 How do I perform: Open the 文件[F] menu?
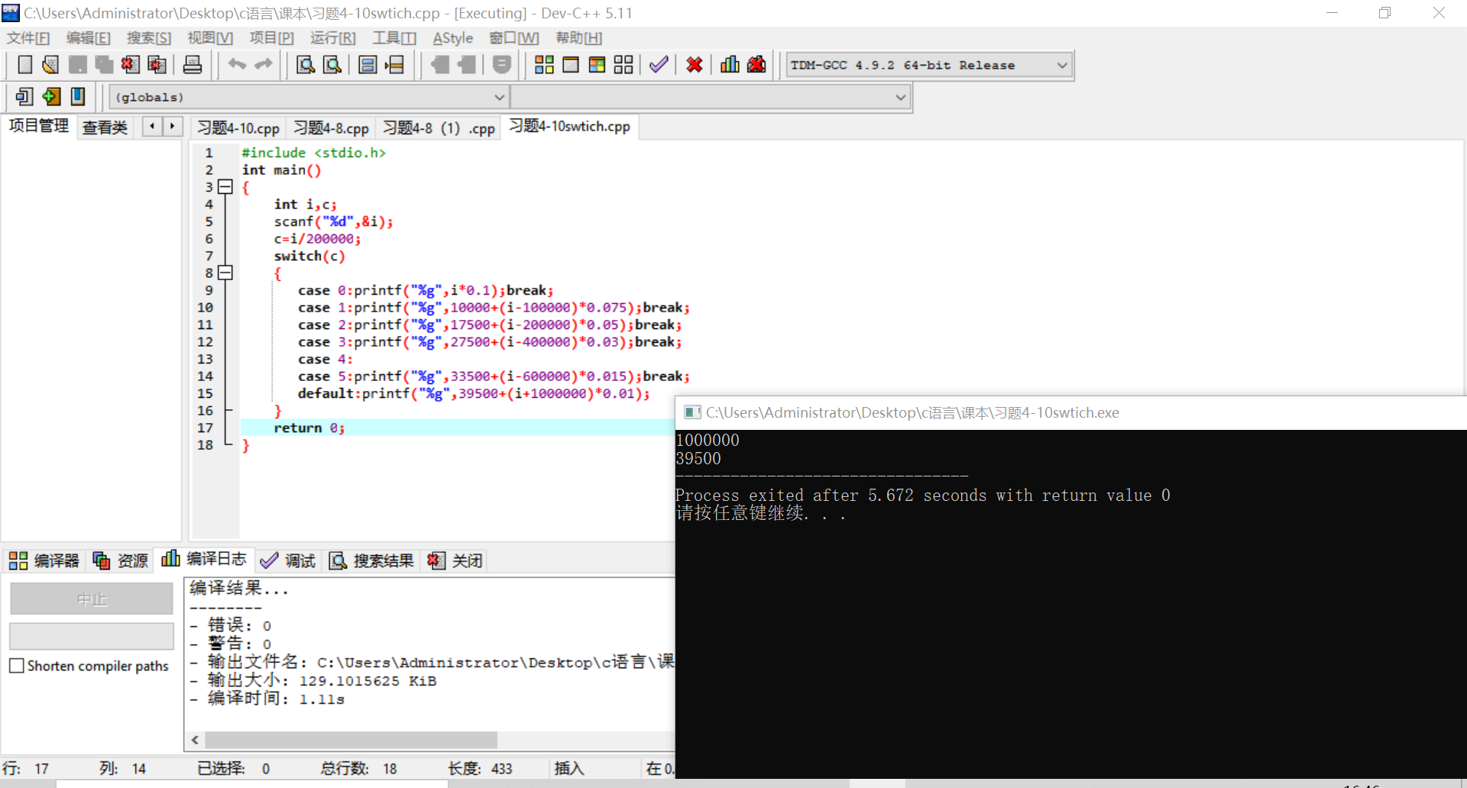click(28, 38)
